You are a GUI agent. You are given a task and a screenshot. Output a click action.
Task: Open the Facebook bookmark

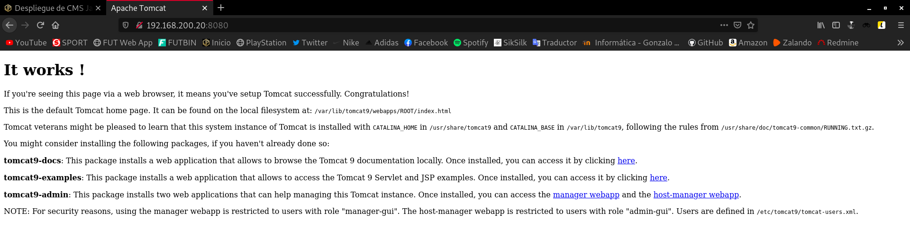pyautogui.click(x=426, y=43)
